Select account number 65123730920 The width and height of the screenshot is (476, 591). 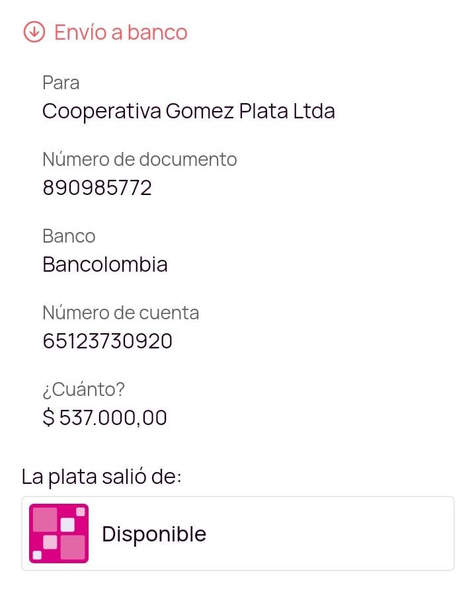(x=107, y=341)
